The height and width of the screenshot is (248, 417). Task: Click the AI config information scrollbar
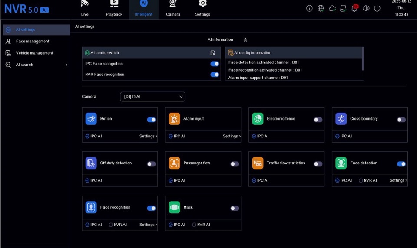363,59
